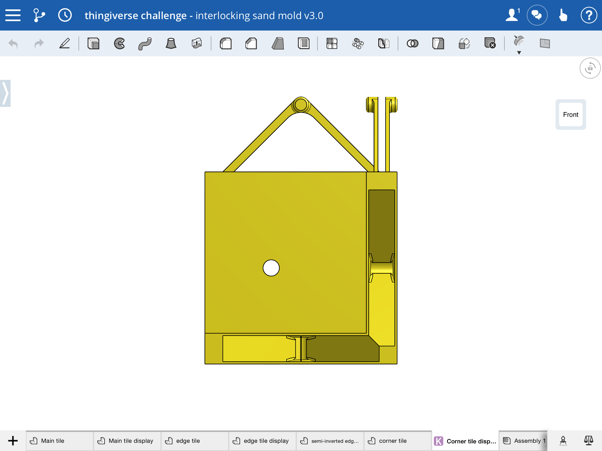Viewport: 602px width, 451px height.
Task: Select the Boolean tool
Action: tap(412, 43)
